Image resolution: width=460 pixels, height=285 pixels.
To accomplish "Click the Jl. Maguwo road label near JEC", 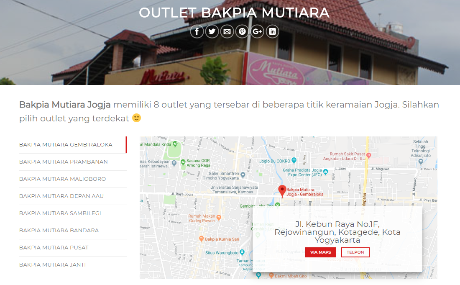I will (x=380, y=169).
